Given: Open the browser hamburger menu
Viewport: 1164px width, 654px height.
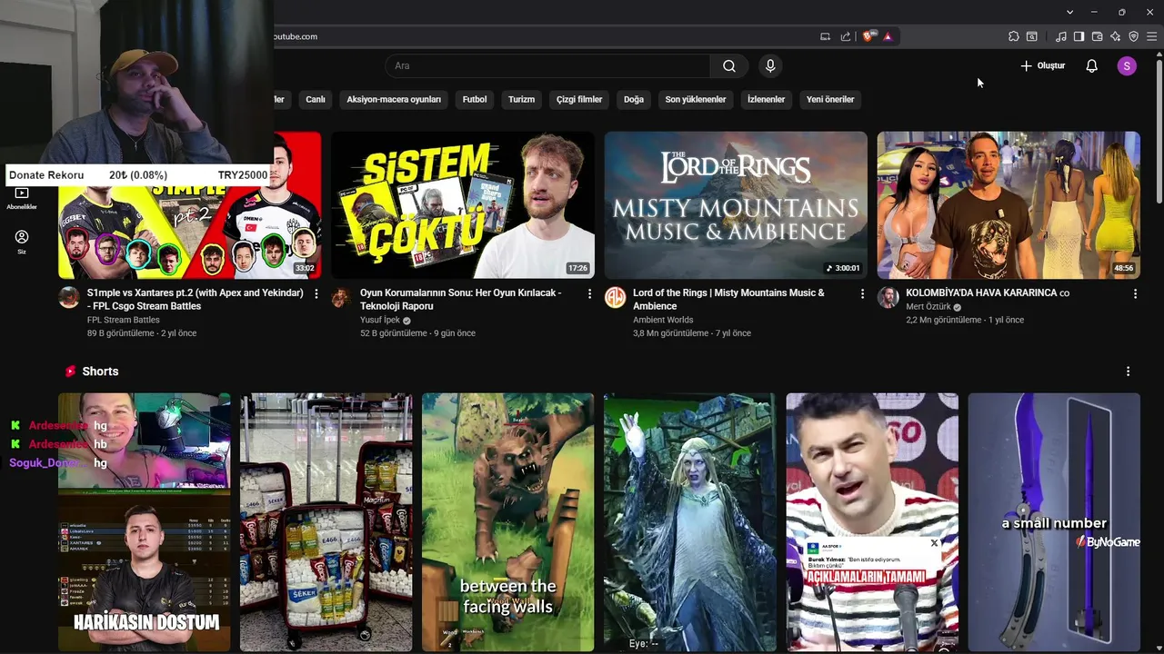Looking at the screenshot, I should click(1151, 36).
